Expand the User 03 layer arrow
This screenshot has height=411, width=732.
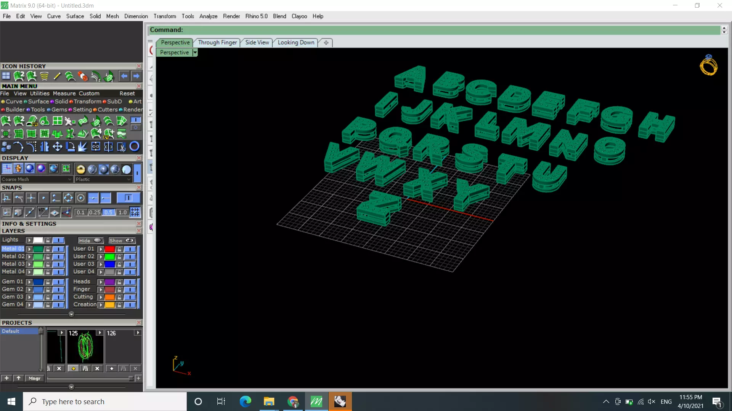point(101,264)
